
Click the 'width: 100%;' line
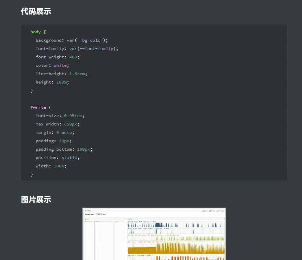coord(51,166)
